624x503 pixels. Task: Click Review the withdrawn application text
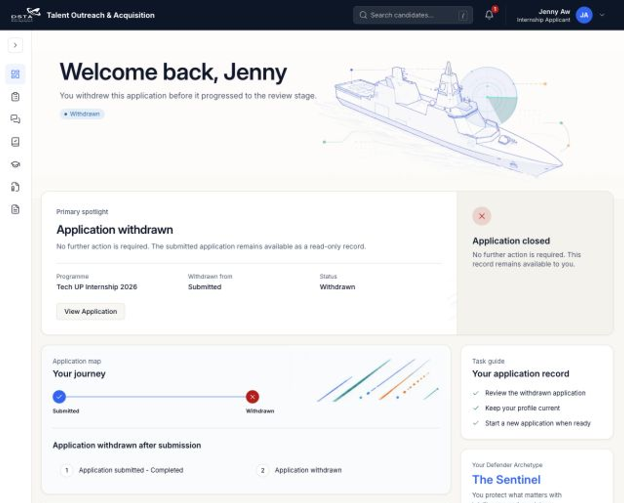[535, 393]
